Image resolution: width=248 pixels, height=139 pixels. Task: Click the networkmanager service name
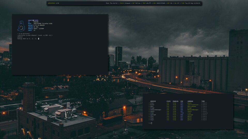pyautogui.click(x=156, y=110)
